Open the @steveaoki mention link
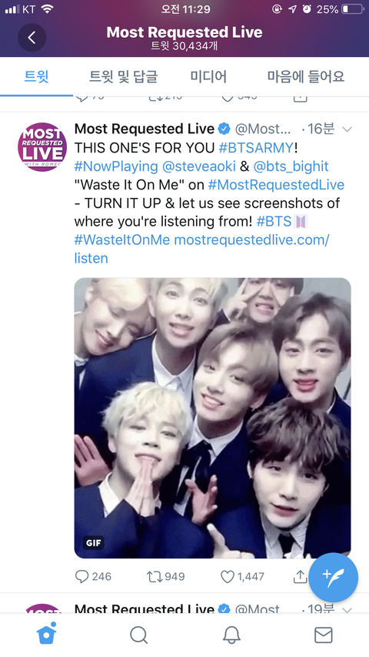The image size is (369, 657). [199, 166]
